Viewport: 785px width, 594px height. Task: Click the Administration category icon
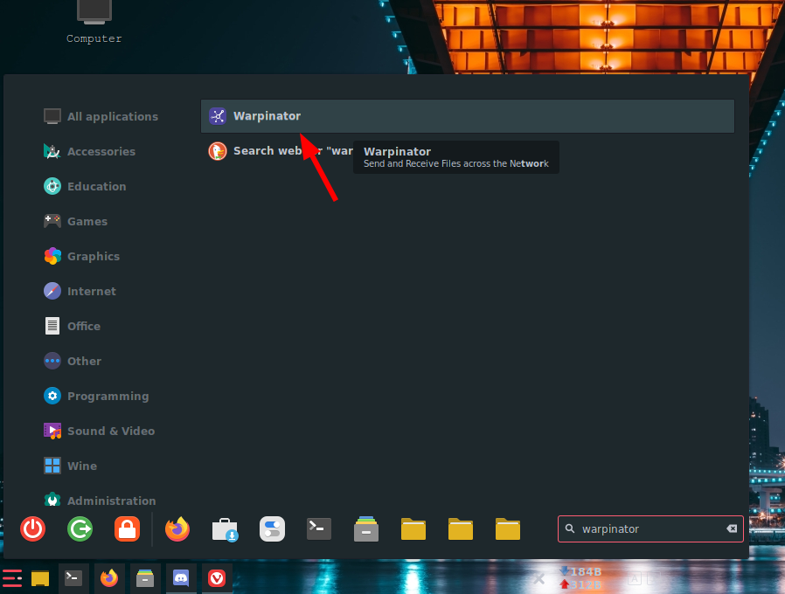point(52,501)
